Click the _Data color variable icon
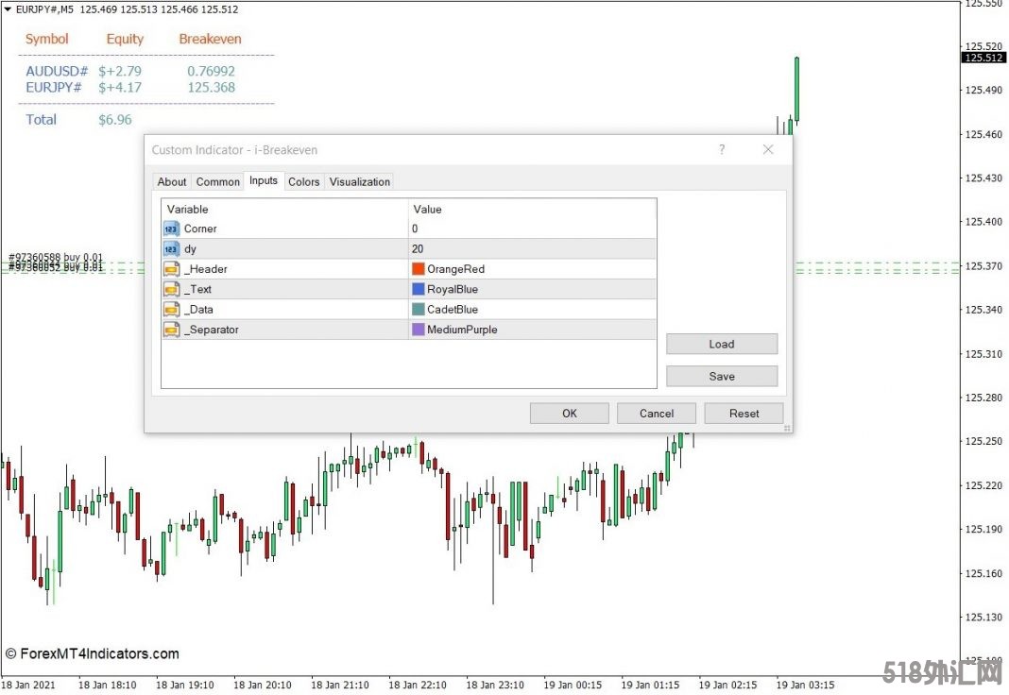The width and height of the screenshot is (1009, 695). pyautogui.click(x=171, y=309)
